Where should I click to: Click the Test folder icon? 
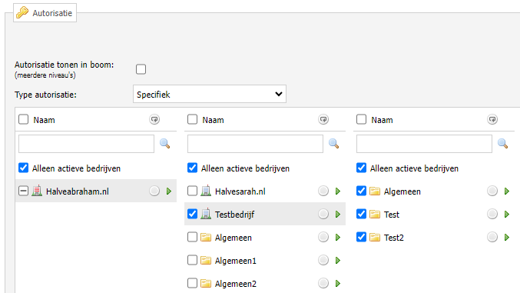click(x=375, y=215)
